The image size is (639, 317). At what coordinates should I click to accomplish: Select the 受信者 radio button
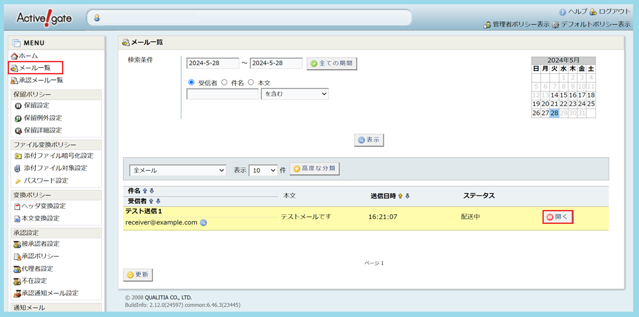192,82
